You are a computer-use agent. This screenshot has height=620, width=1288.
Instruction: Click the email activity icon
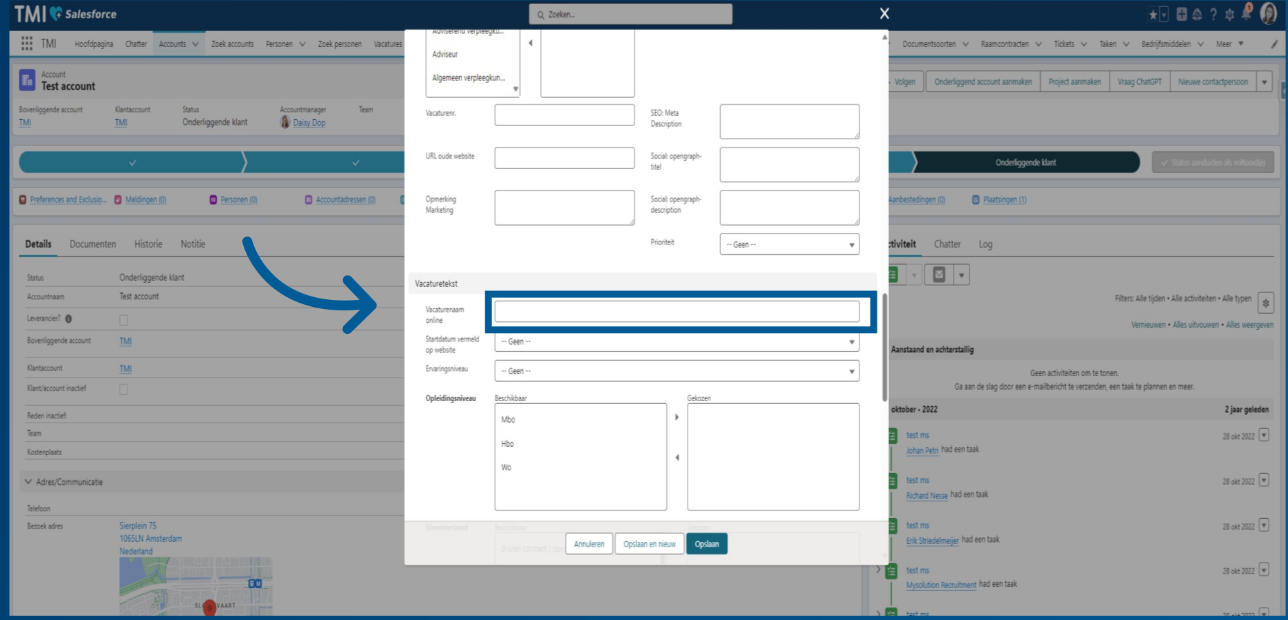pos(939,274)
